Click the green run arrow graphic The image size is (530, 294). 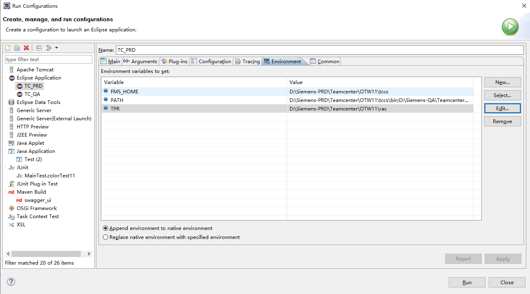[x=510, y=27]
